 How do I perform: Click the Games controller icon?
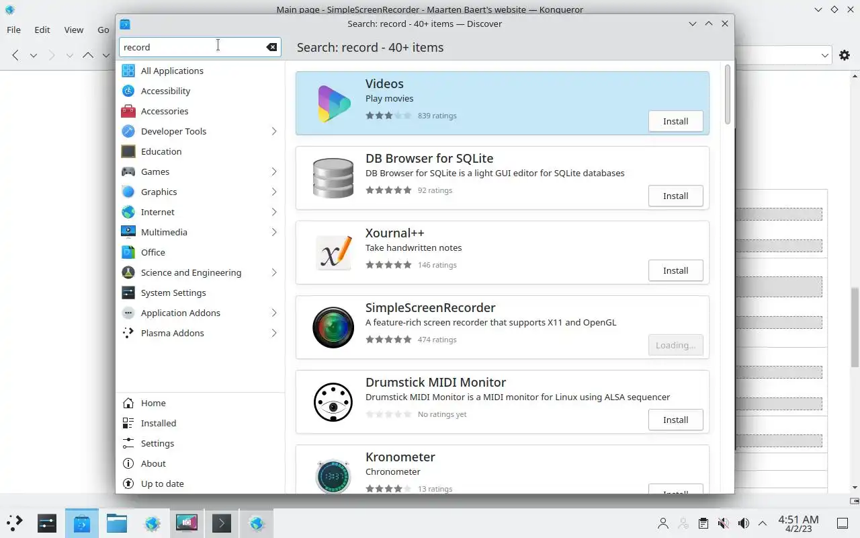[x=128, y=171]
